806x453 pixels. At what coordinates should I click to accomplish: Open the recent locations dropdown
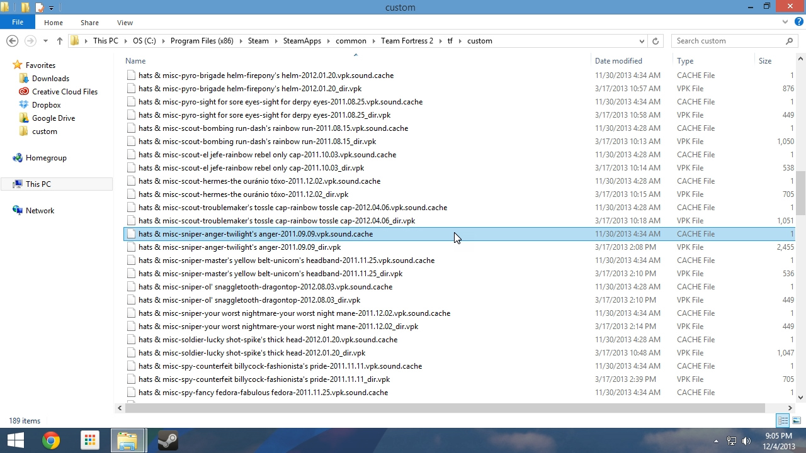click(x=45, y=42)
